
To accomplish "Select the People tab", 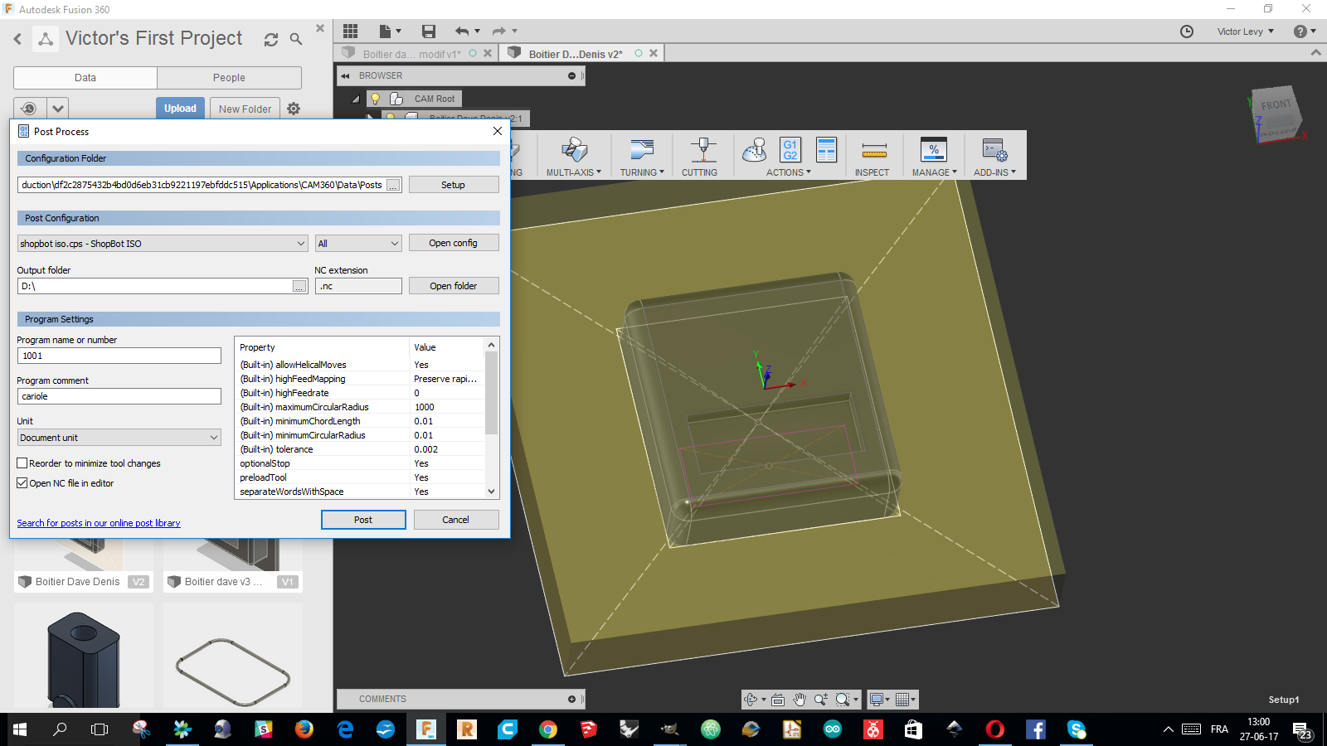I will click(x=229, y=78).
